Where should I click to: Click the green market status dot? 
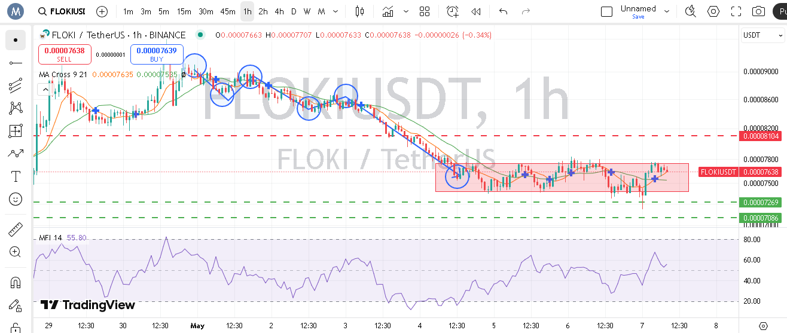[x=200, y=35]
